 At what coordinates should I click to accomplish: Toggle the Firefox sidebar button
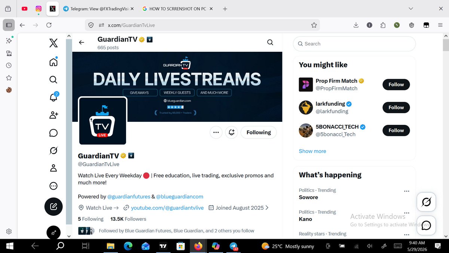9,25
